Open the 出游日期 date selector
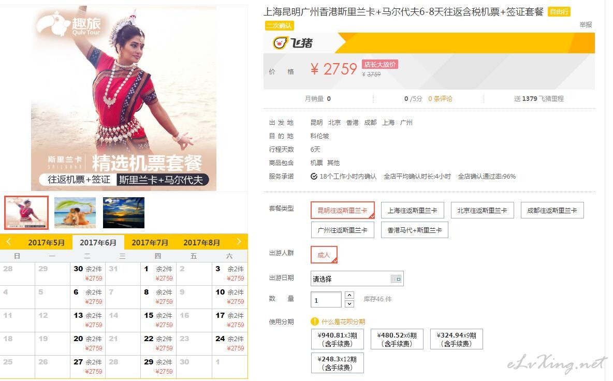613x381 pixels. click(351, 279)
